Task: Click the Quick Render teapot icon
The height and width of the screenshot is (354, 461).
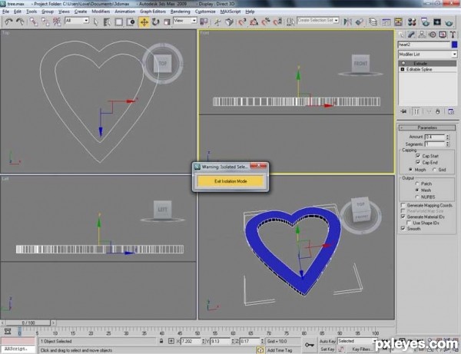Action: (x=449, y=22)
